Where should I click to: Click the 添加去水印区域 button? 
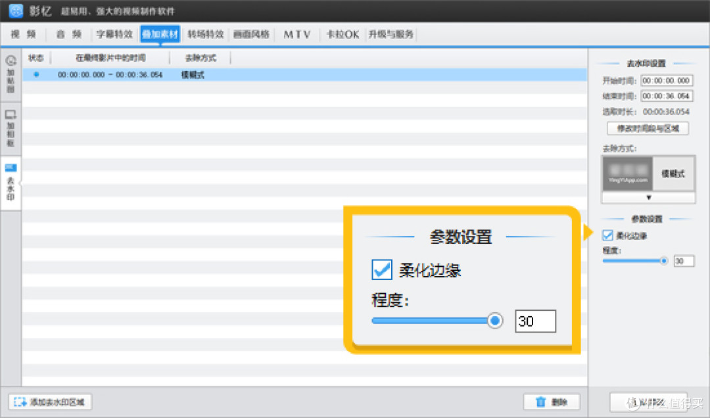[x=50, y=402]
